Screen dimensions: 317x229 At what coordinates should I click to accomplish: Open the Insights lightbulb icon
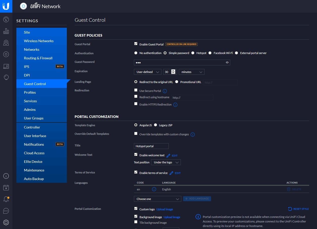pyautogui.click(x=6, y=78)
